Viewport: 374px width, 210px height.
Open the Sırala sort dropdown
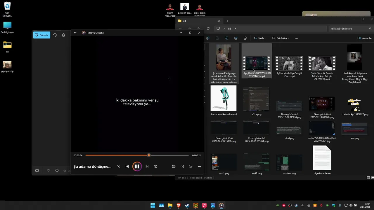(260, 38)
